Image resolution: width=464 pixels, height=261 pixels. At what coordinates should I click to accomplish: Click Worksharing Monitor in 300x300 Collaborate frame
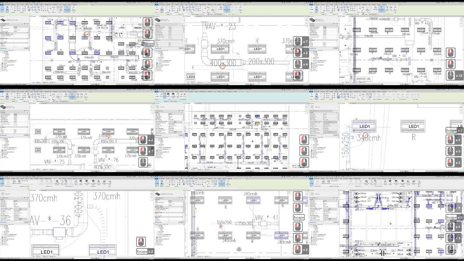pyautogui.click(x=367, y=183)
